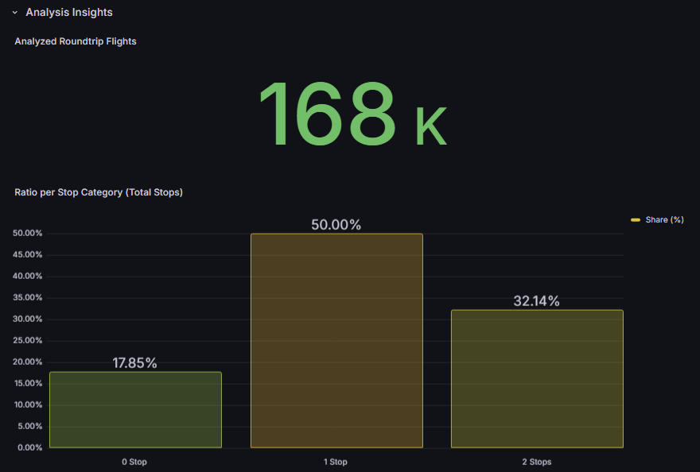Click the 50.00% value label above bar
700x472 pixels.
[336, 225]
